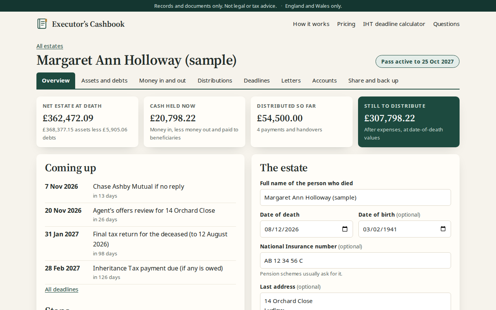The width and height of the screenshot is (496, 310).
Task: Click the Executor's Cashbook site name
Action: [88, 24]
